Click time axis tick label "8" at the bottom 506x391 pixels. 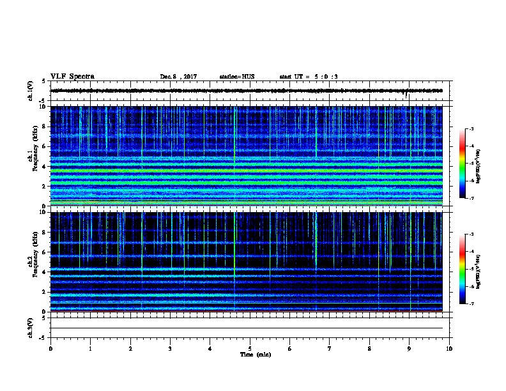click(x=369, y=349)
